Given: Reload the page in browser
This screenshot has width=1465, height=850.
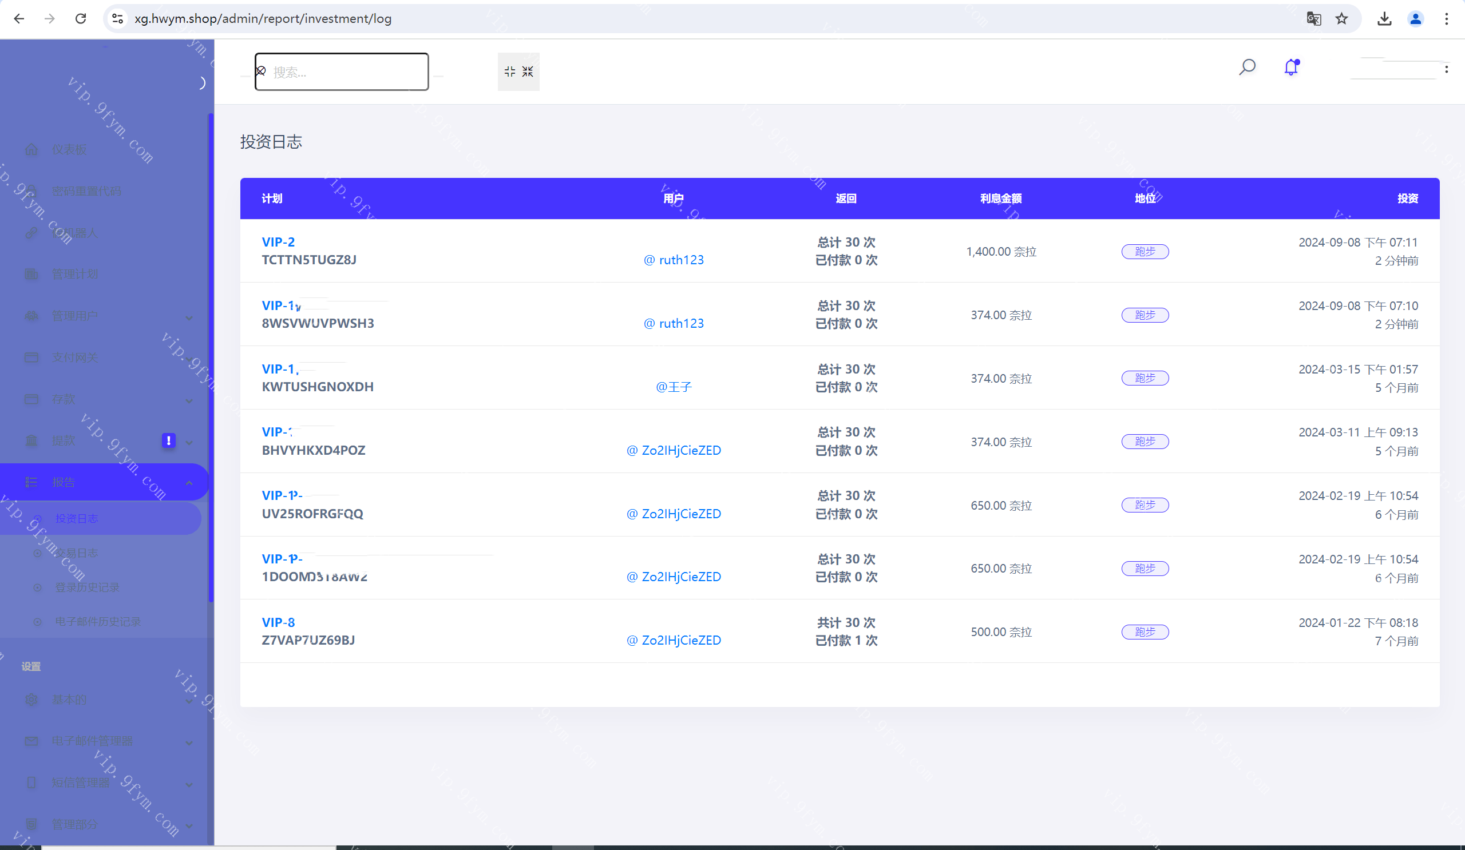Looking at the screenshot, I should 81,19.
